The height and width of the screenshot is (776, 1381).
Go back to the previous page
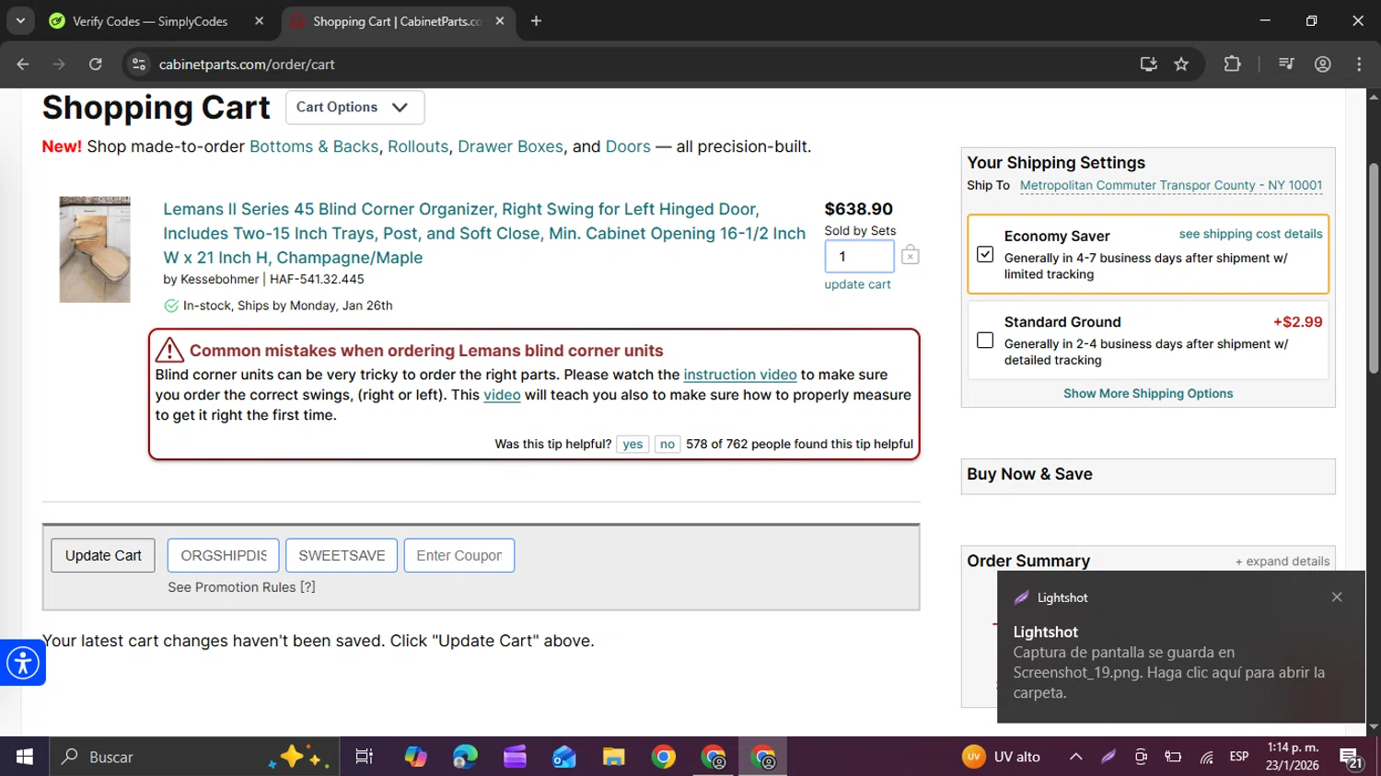click(23, 64)
